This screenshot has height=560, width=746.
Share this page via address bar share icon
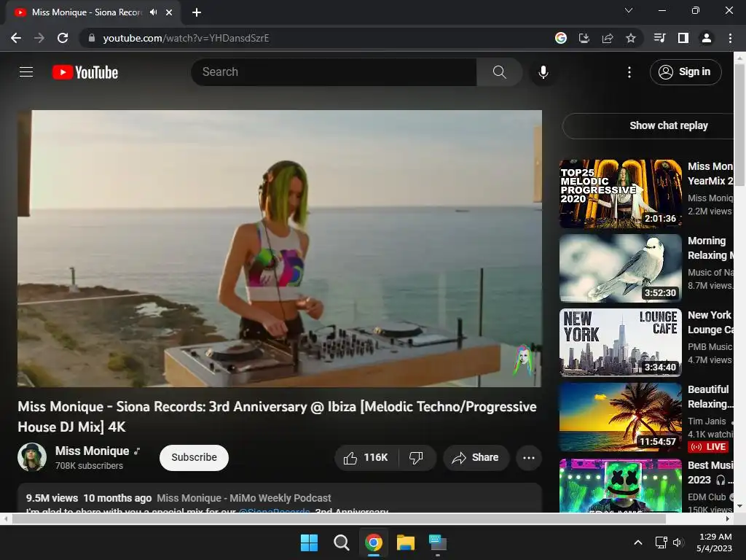607,38
